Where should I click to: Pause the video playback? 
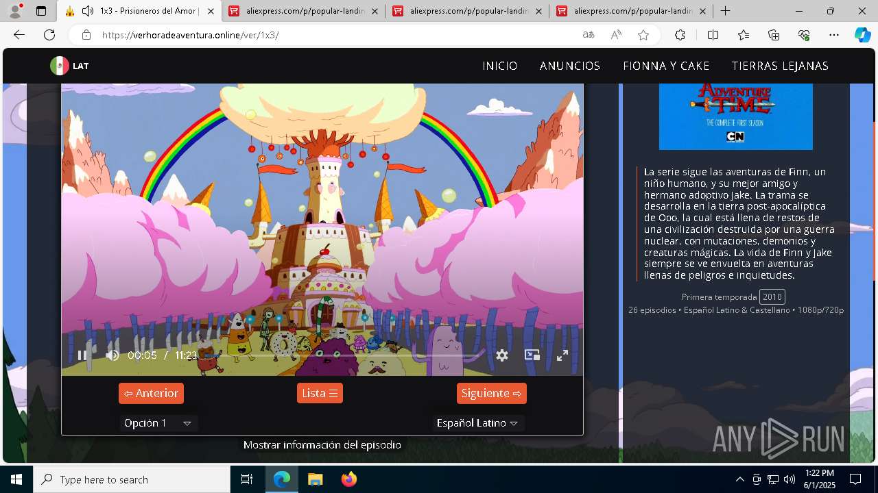click(82, 355)
